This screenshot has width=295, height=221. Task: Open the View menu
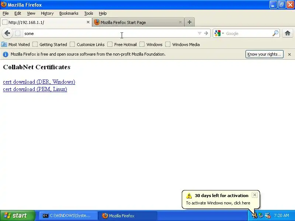31,13
